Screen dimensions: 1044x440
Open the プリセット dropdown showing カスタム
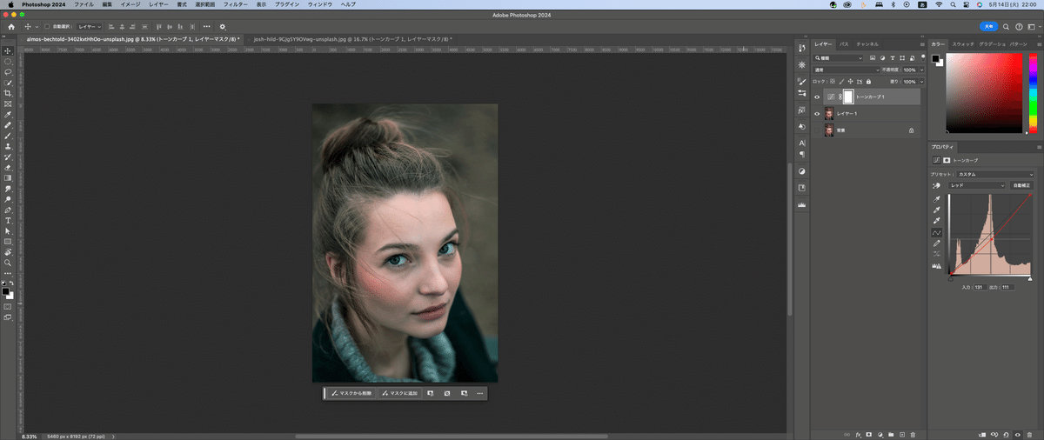(994, 174)
